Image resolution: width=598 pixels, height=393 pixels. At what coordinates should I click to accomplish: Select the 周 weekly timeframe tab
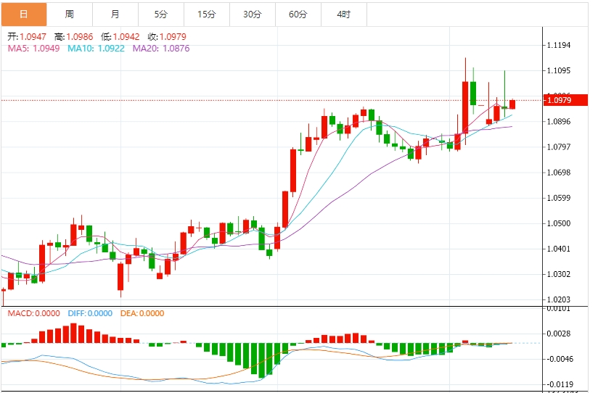69,15
